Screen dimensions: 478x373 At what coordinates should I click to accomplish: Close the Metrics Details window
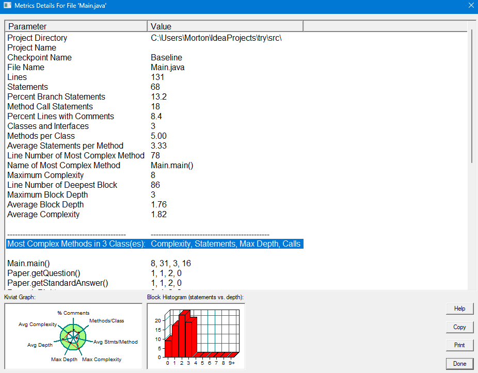(x=471, y=6)
